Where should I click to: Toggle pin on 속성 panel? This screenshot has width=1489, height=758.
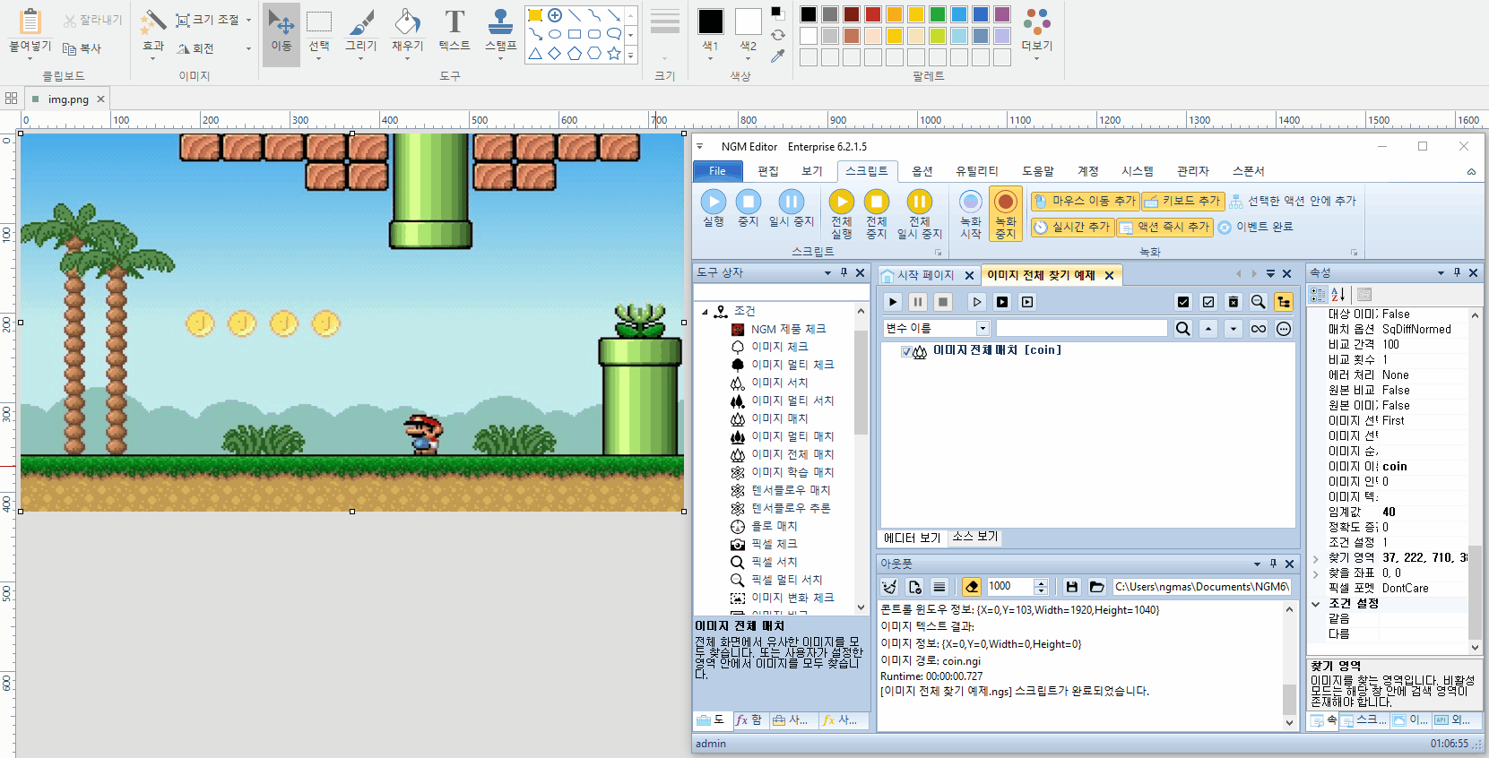coord(1457,272)
